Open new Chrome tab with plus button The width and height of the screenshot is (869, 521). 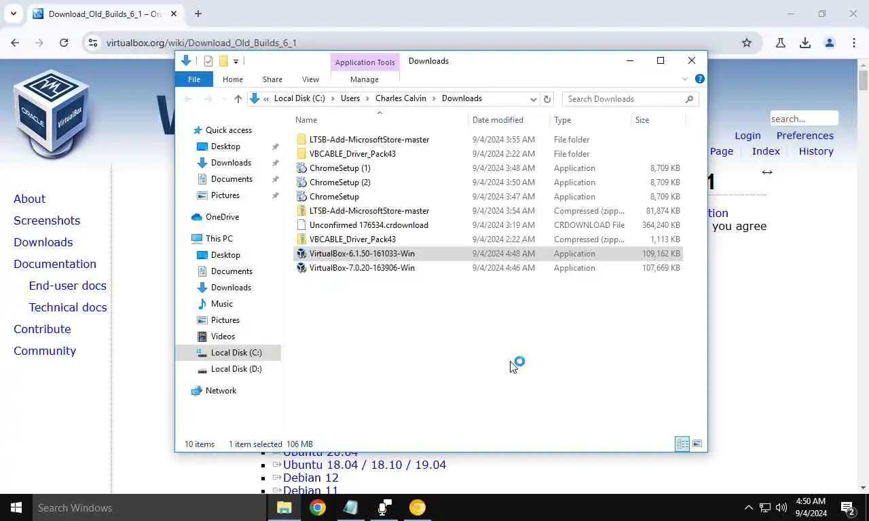point(198,14)
